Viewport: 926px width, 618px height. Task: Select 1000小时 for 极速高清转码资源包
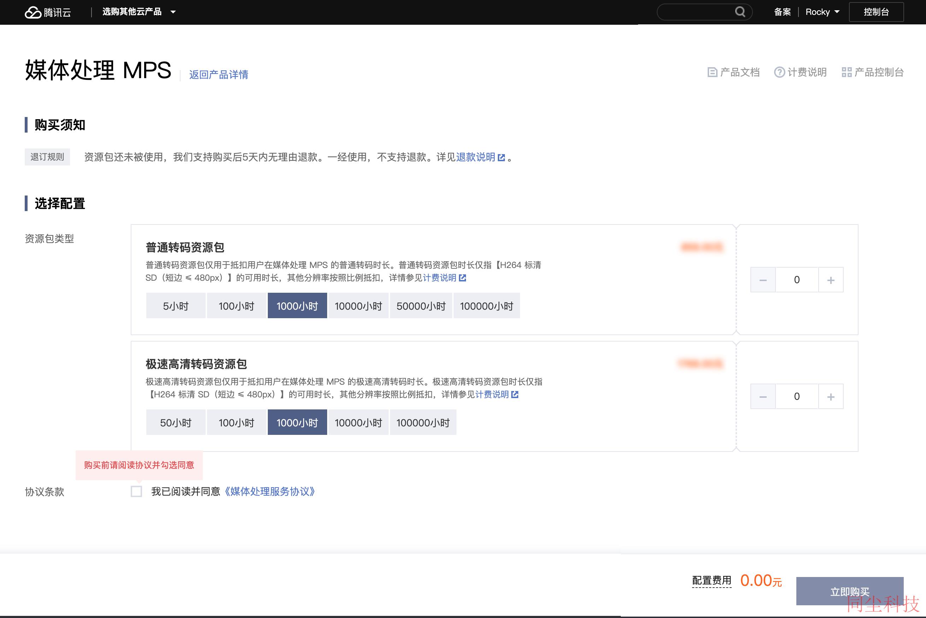click(x=297, y=422)
